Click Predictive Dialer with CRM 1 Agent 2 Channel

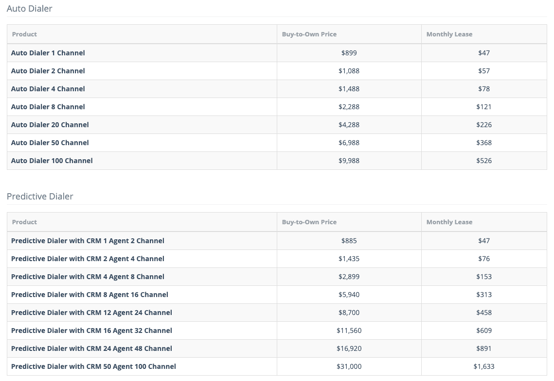coord(88,240)
